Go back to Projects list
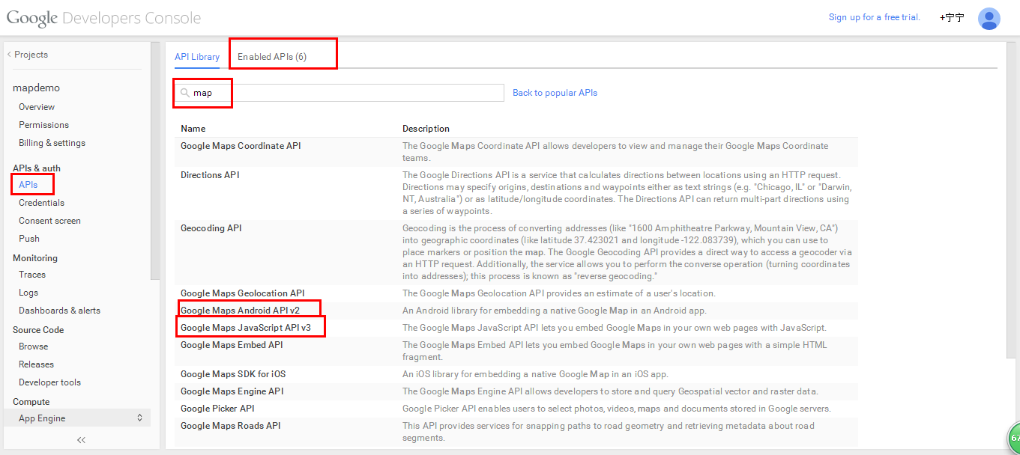This screenshot has width=1020, height=455. [x=28, y=55]
